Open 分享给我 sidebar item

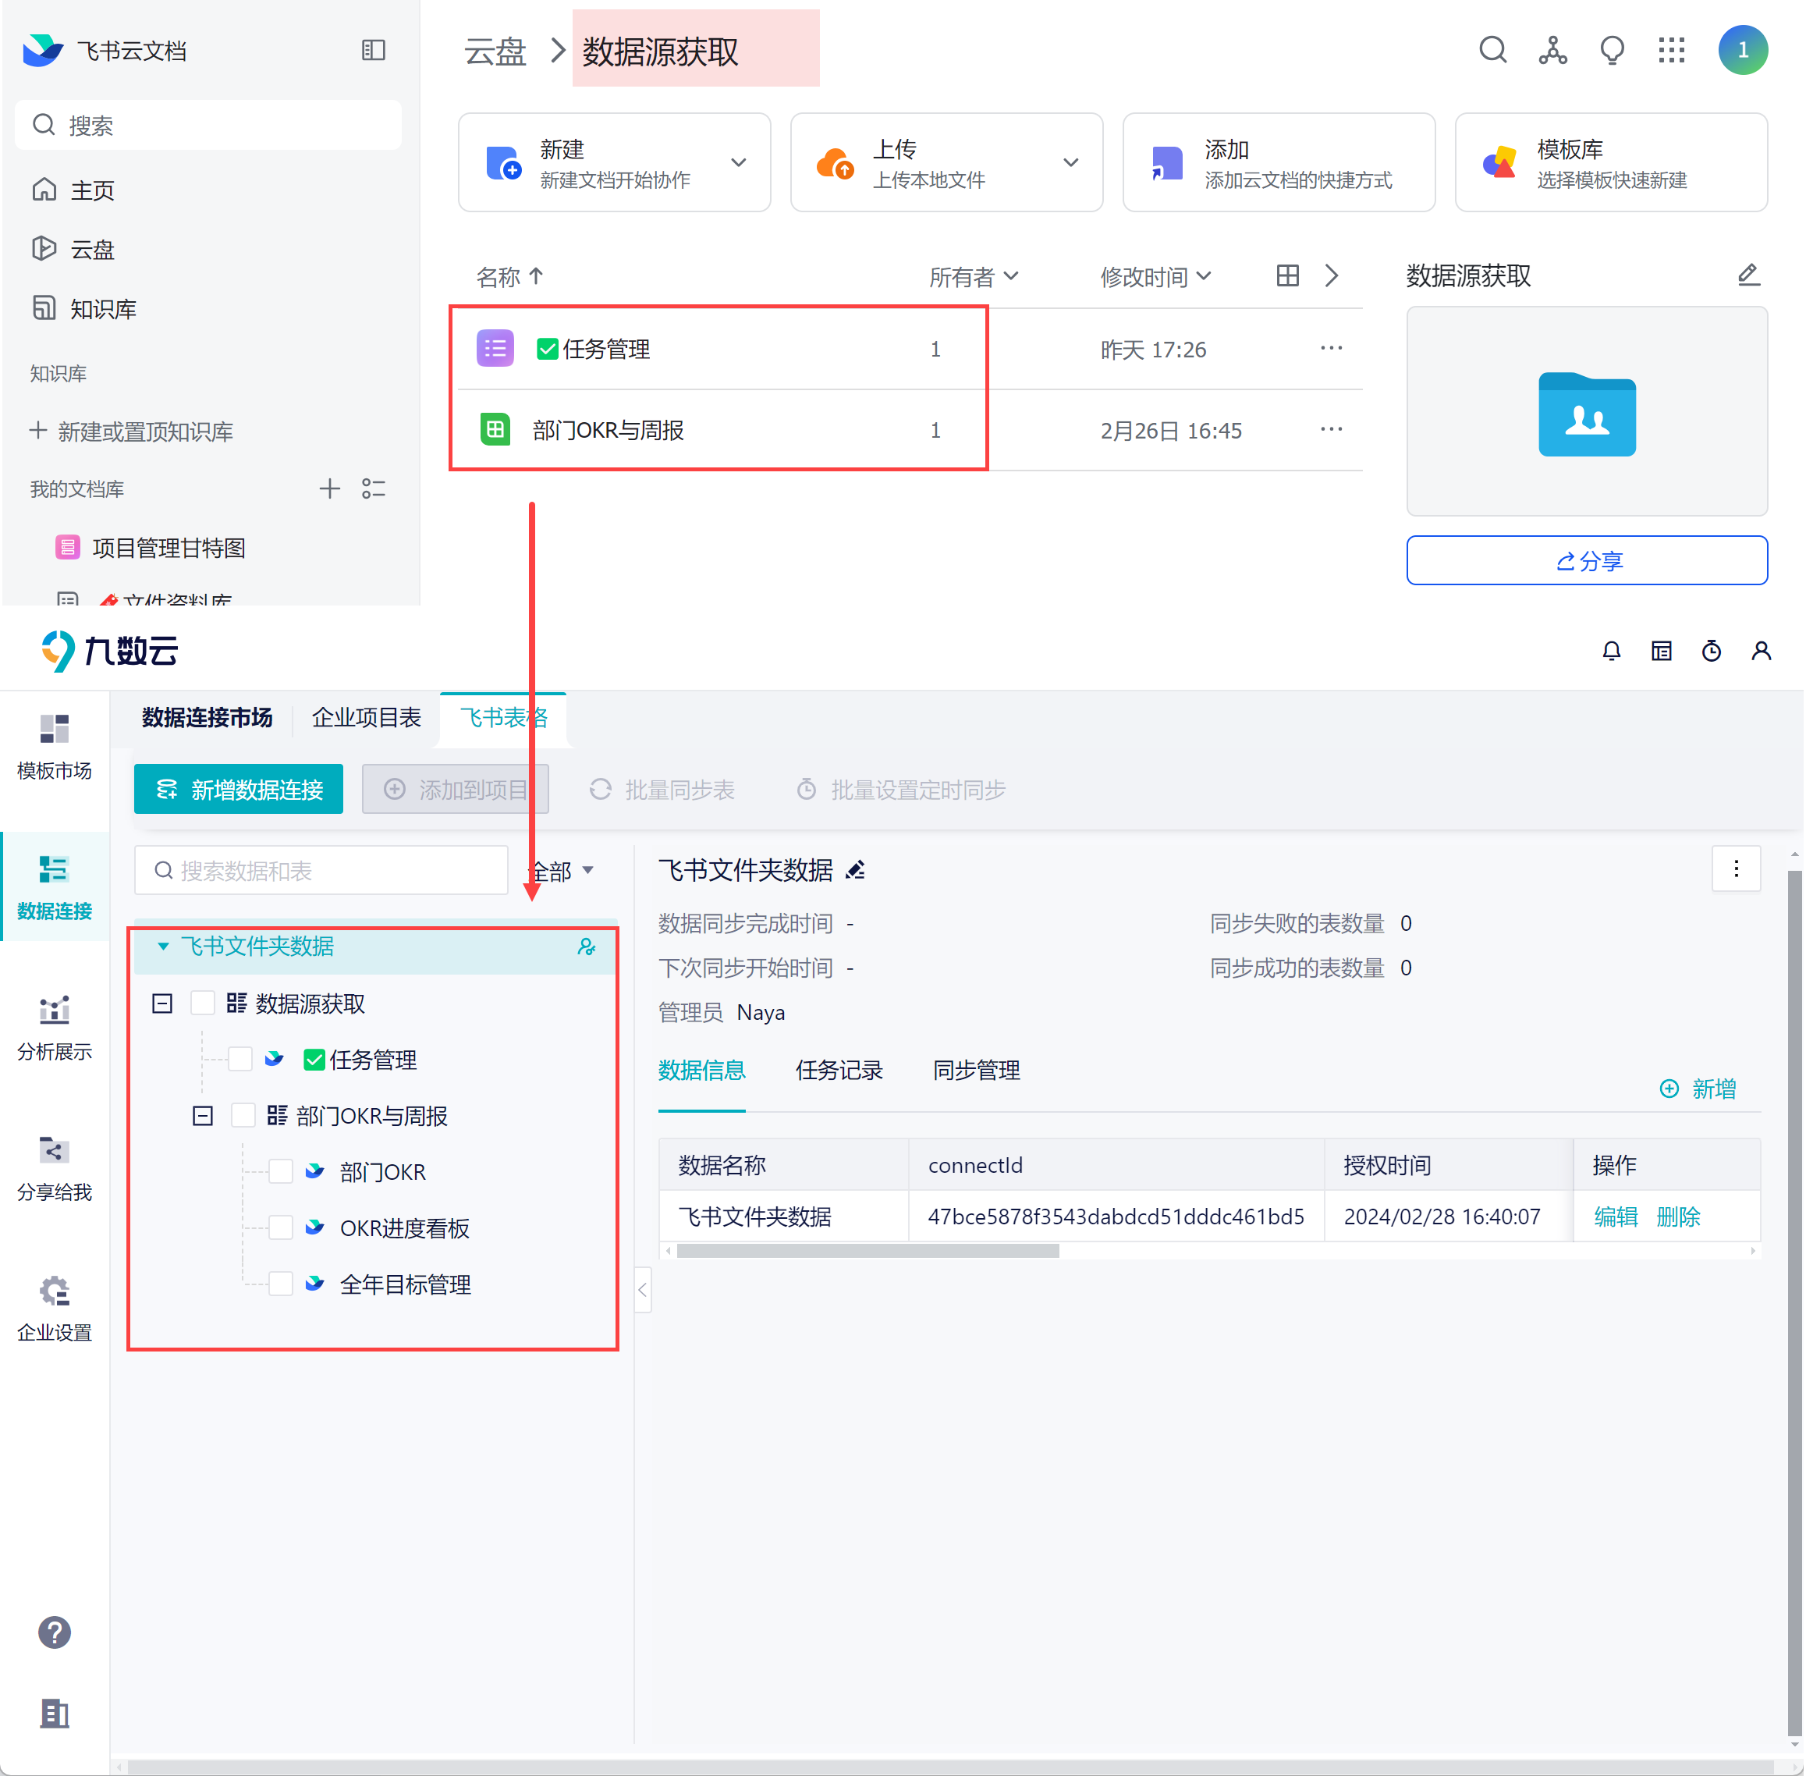click(x=54, y=1168)
